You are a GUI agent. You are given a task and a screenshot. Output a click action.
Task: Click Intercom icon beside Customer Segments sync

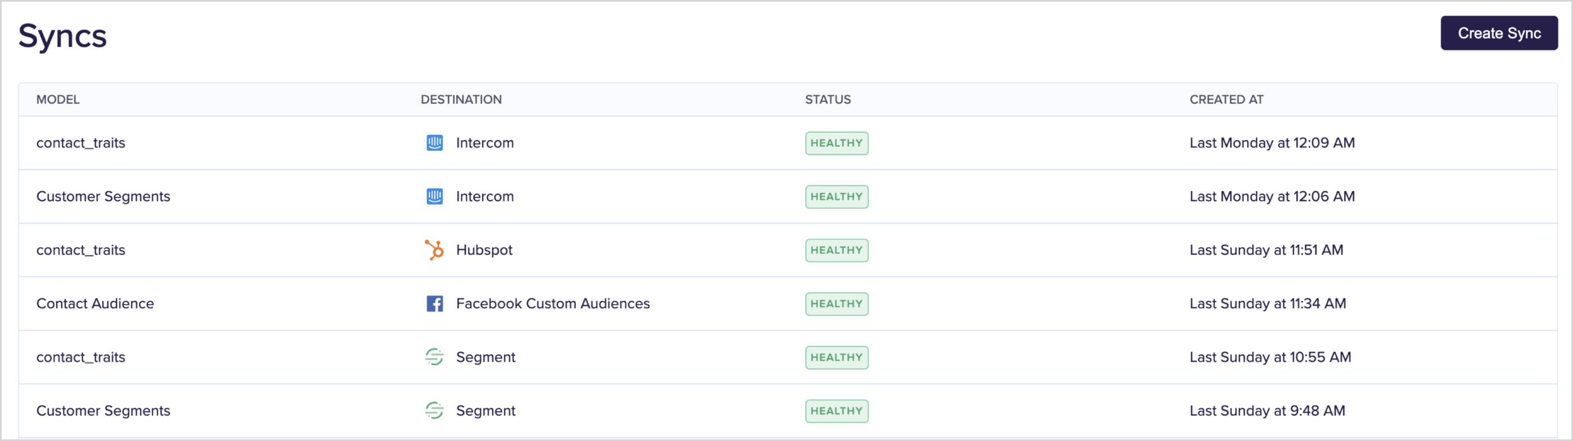pyautogui.click(x=434, y=197)
